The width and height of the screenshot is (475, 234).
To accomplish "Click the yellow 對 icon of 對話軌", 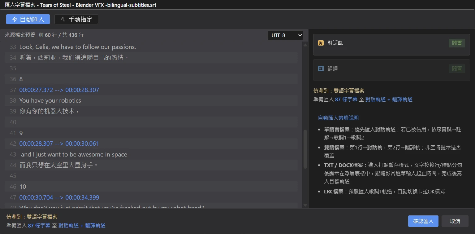I will [x=321, y=43].
